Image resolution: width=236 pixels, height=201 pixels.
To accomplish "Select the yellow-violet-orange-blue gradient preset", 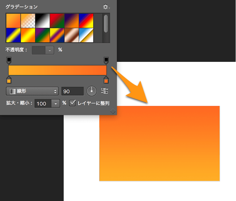I will click(x=57, y=35).
